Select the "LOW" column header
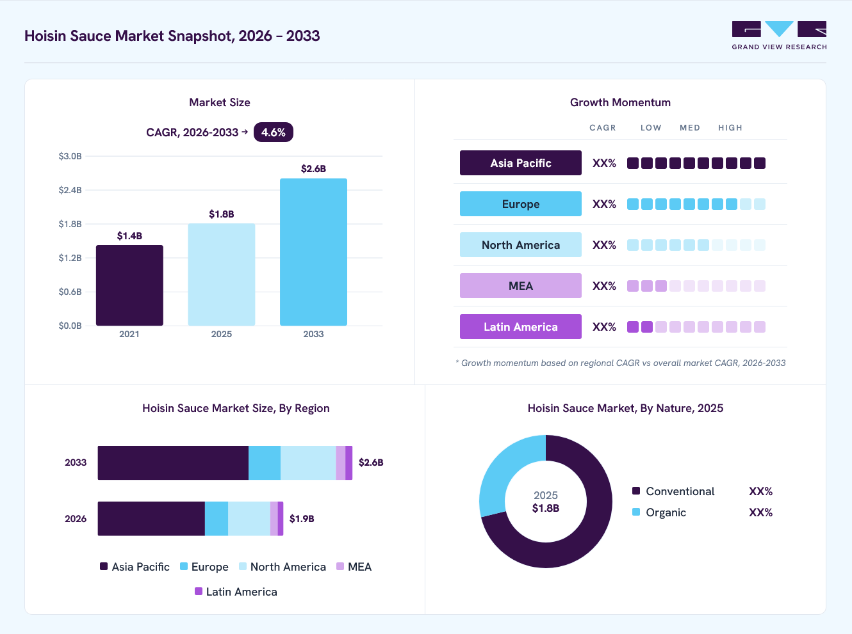The height and width of the screenshot is (634, 852). click(651, 128)
